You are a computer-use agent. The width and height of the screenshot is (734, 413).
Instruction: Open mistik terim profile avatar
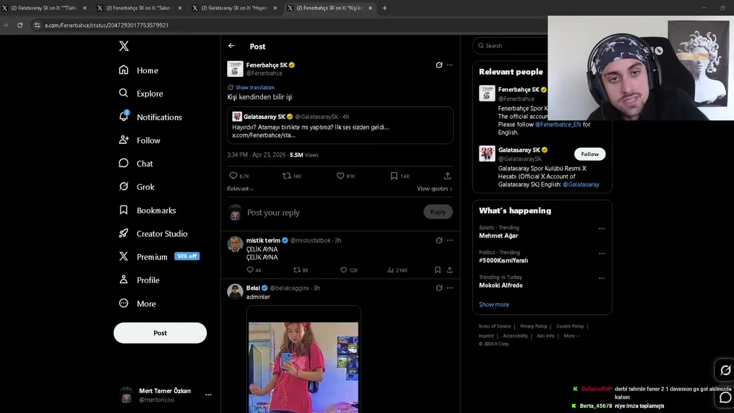tap(235, 244)
